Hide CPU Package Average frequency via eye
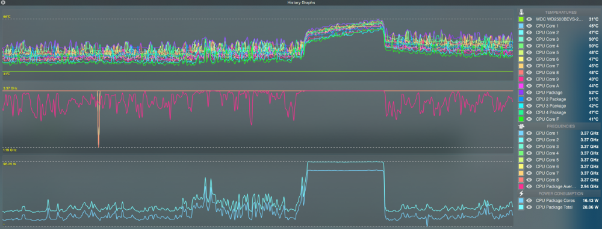The height and width of the screenshot is (229, 602). pyautogui.click(x=529, y=186)
